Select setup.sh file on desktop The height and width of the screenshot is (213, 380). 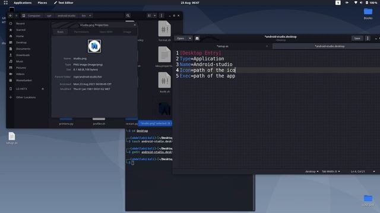click(12, 138)
